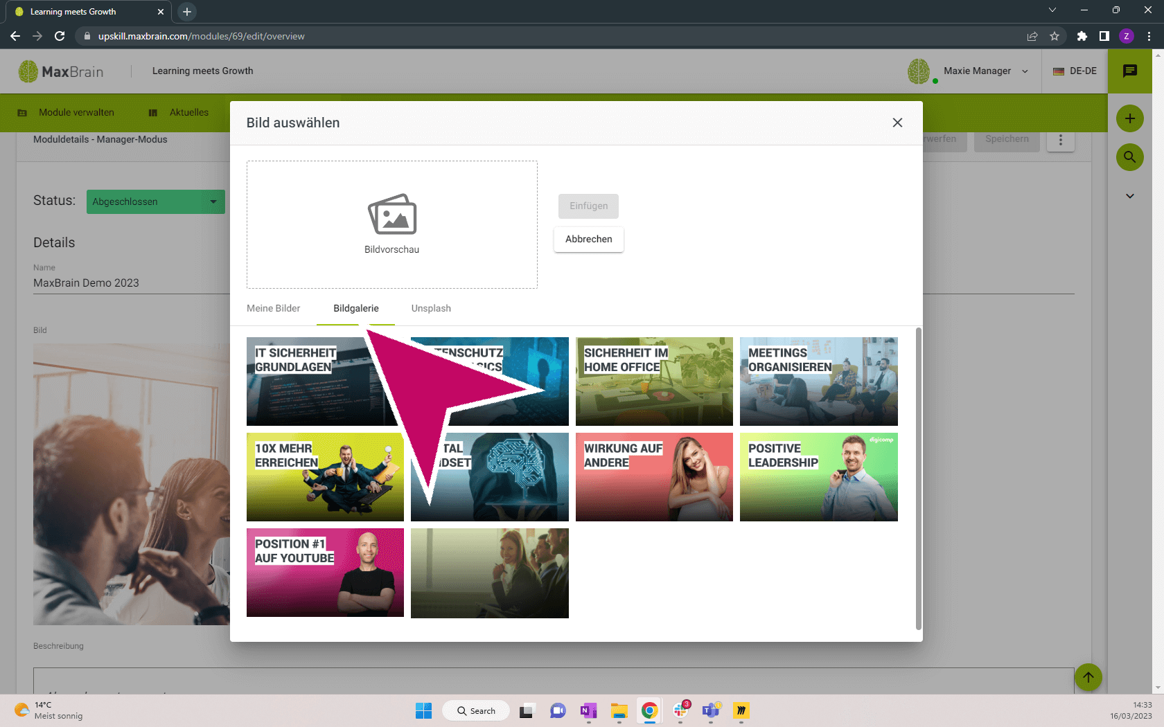This screenshot has width=1164, height=727.
Task: Open the Unsplash tab
Action: click(431, 309)
